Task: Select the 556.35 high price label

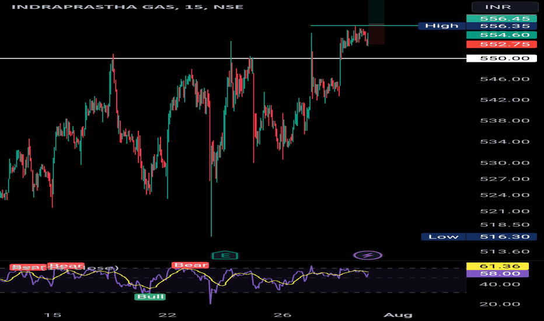Action: [501, 26]
